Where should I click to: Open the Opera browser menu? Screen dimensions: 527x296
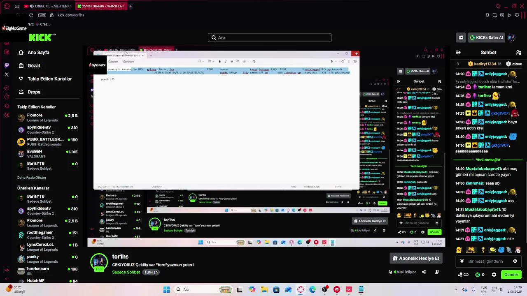7,6
